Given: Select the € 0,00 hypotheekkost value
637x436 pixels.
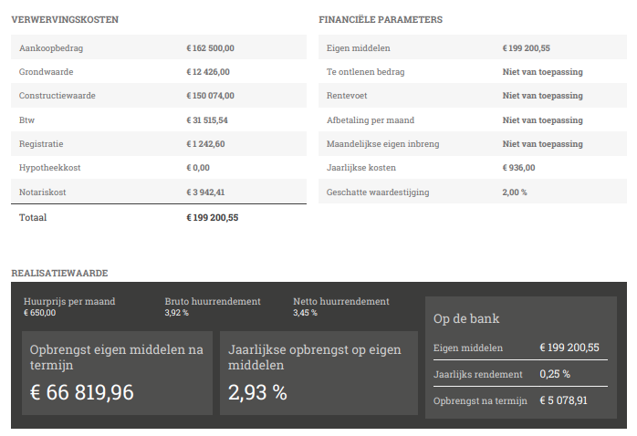Looking at the screenshot, I should 198,168.
